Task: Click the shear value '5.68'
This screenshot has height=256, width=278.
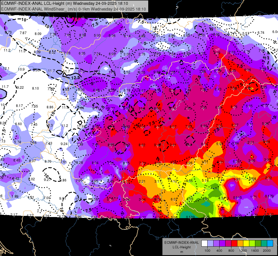Action: tap(267, 142)
